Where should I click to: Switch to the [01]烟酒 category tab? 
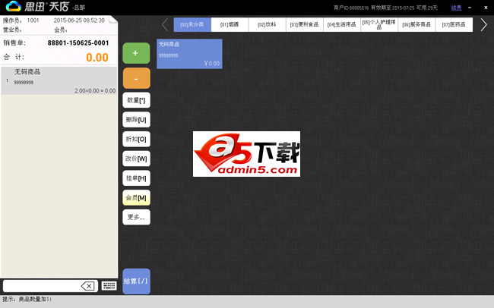click(x=230, y=24)
